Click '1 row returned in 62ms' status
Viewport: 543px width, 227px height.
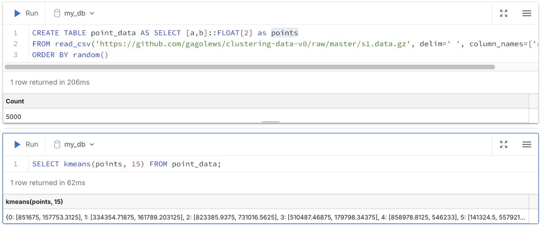pos(48,183)
